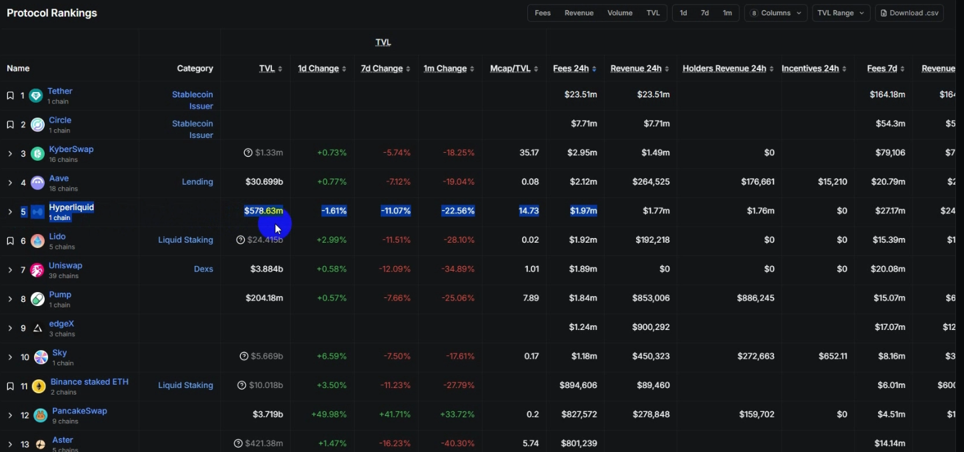This screenshot has height=452, width=964.
Task: Click the Aave logo icon
Action: click(x=38, y=183)
